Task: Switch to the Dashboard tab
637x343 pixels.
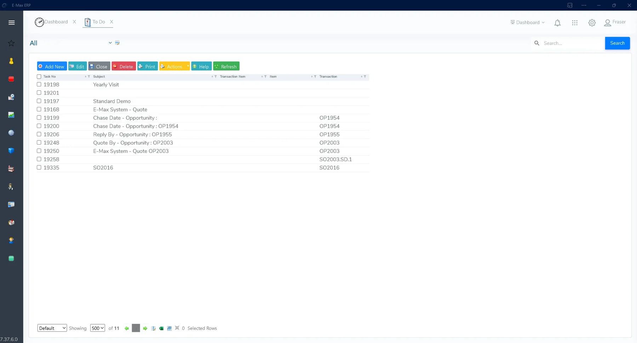Action: (x=51, y=22)
